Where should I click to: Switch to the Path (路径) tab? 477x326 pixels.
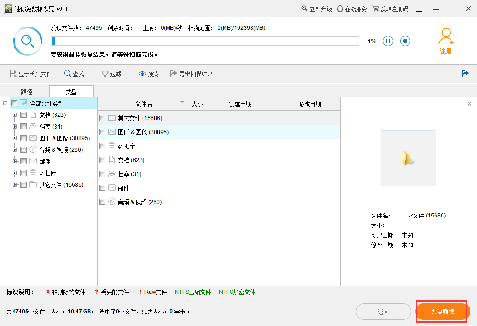tap(27, 92)
